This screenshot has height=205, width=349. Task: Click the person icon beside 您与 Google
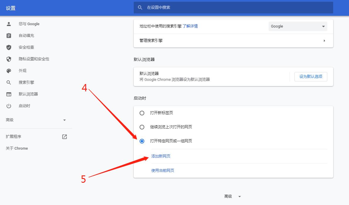tap(9, 24)
